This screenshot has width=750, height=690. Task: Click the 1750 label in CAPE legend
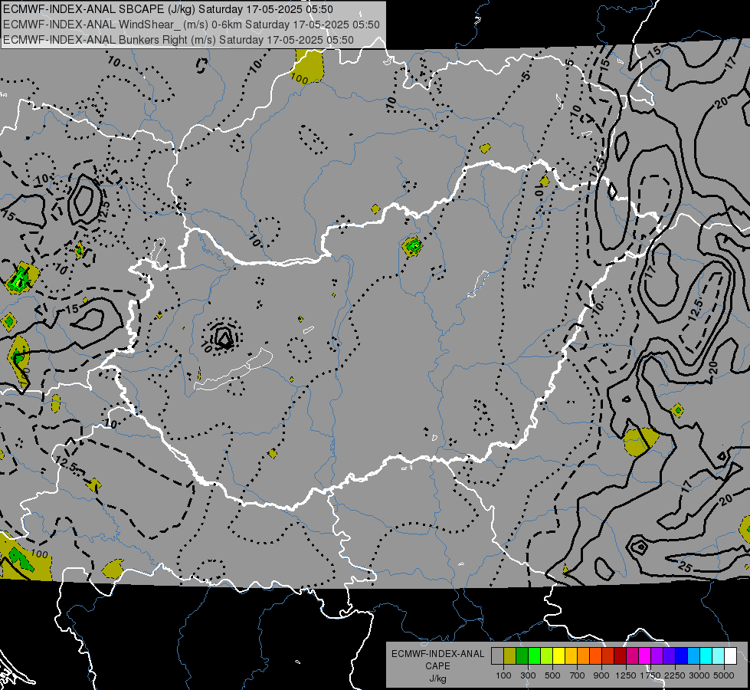(x=650, y=675)
